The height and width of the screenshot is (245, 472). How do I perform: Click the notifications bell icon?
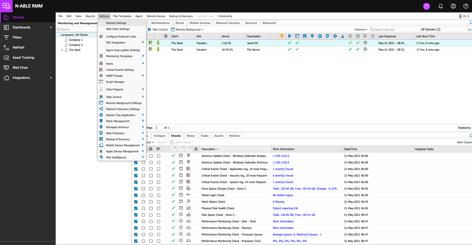[440, 6]
